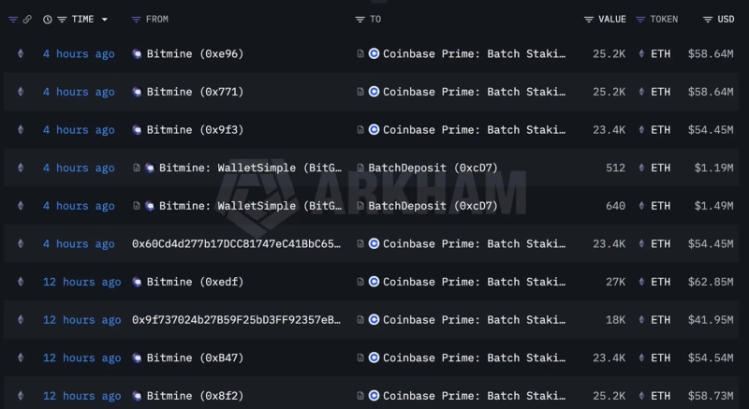This screenshot has width=749, height=409.
Task: Open the USD column filter
Action: [709, 20]
